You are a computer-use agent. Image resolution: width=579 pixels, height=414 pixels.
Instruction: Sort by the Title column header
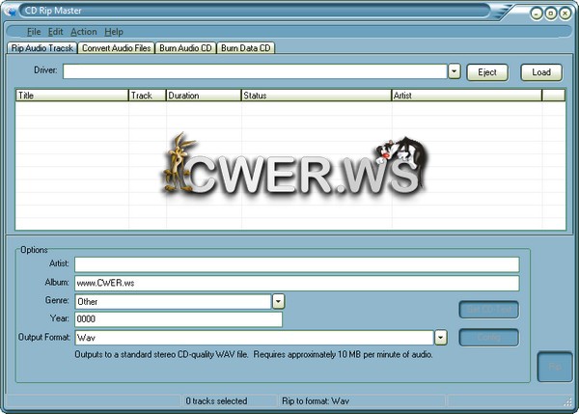(x=72, y=96)
